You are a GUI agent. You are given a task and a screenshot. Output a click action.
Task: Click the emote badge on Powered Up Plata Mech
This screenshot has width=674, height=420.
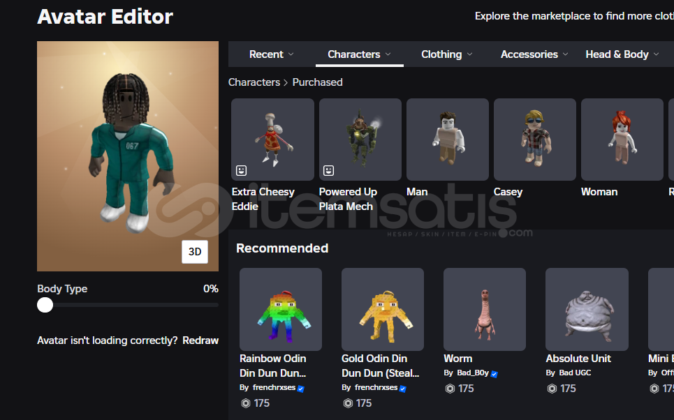(x=328, y=170)
